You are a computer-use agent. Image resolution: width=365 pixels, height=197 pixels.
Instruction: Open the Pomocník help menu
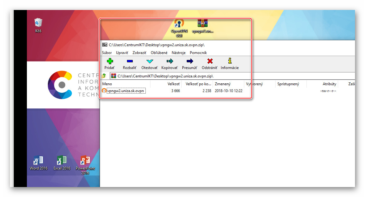(198, 53)
